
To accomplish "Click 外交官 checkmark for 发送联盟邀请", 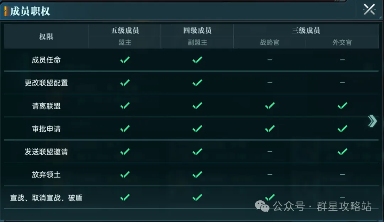I will click(x=342, y=152).
